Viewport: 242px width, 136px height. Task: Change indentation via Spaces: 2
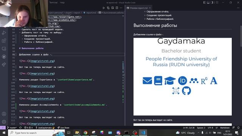(x=201, y=128)
